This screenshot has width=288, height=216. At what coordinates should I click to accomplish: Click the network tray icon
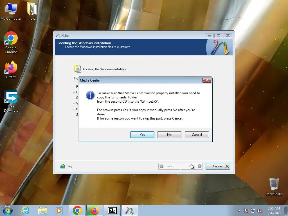click(x=253, y=211)
